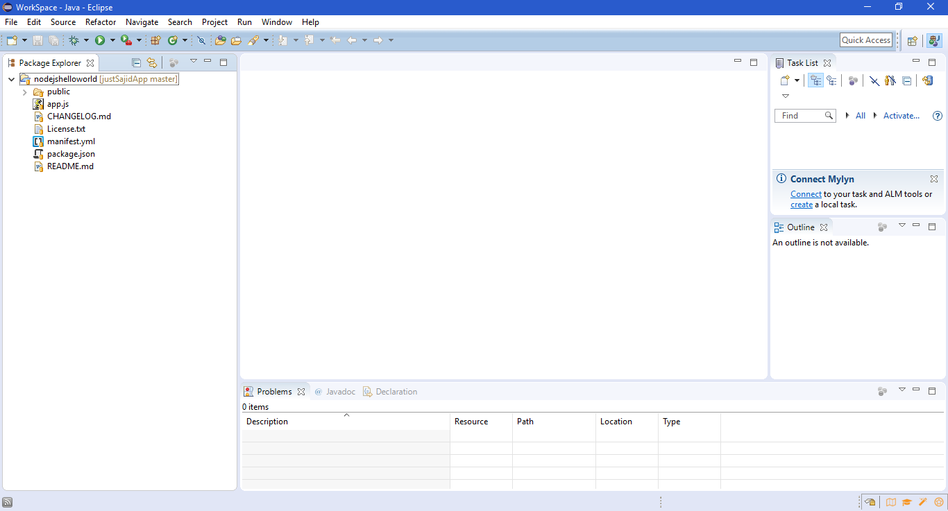Switch to the Javadoc tab

(x=335, y=392)
